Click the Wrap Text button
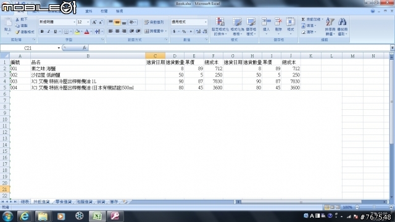Image resolution: width=395 pixels, height=222 pixels. [154, 22]
